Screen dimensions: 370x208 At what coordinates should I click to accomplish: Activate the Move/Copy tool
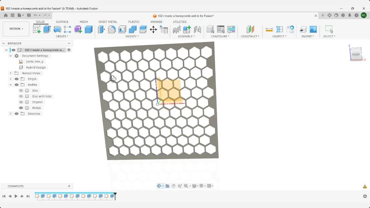[x=153, y=29]
